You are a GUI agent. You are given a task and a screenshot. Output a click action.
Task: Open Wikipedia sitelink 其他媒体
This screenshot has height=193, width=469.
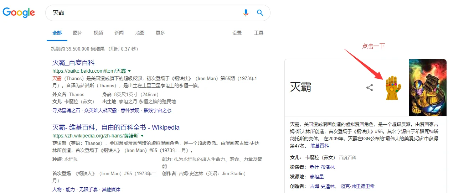click(x=111, y=189)
